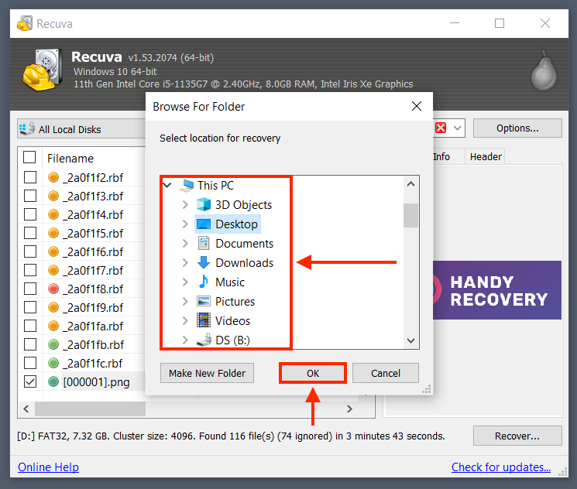
Task: Click the orange status dot of _2a0f1f2.rbf
Action: (53, 177)
